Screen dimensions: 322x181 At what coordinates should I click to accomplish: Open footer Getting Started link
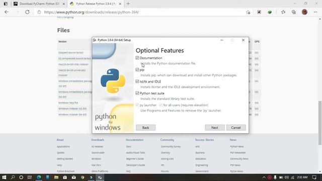pyautogui.click(x=65, y=159)
